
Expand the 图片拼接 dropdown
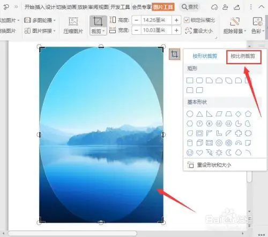click(55, 31)
